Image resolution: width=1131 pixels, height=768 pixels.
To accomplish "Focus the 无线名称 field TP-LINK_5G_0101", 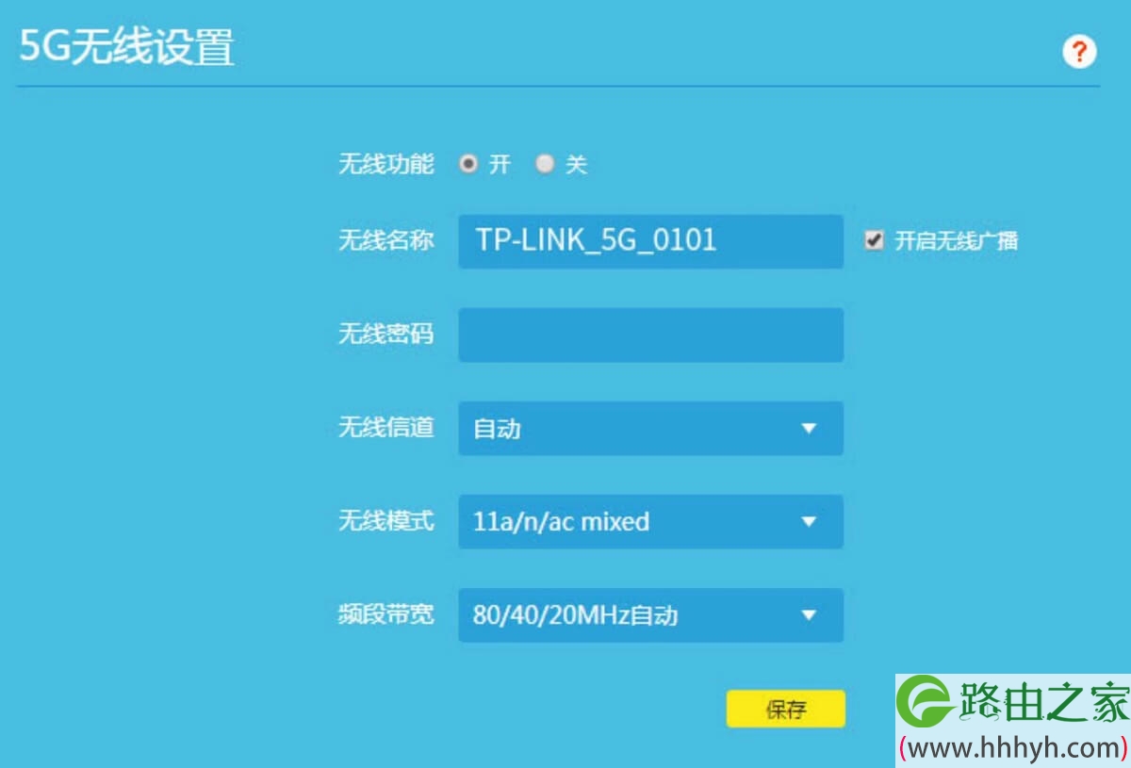I will [x=650, y=241].
